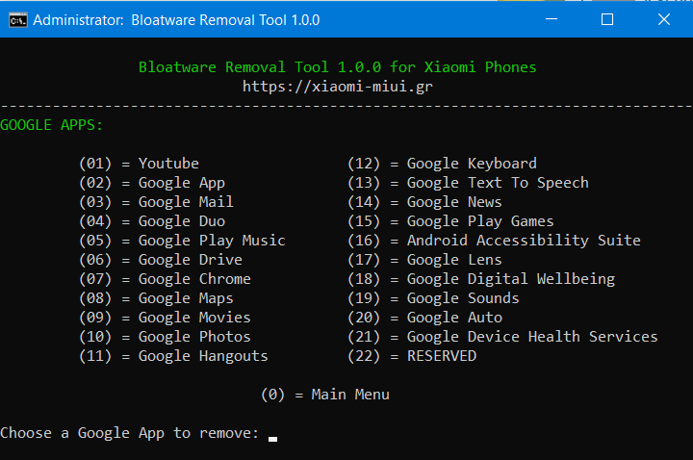Click the 'GOOGLE APPS:' section heading
The image size is (693, 460).
(51, 125)
